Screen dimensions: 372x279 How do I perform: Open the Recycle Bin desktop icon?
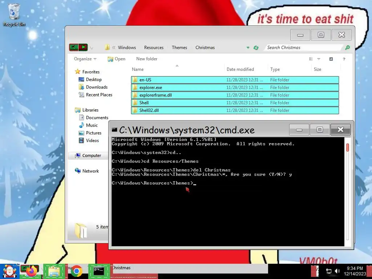coord(14,15)
